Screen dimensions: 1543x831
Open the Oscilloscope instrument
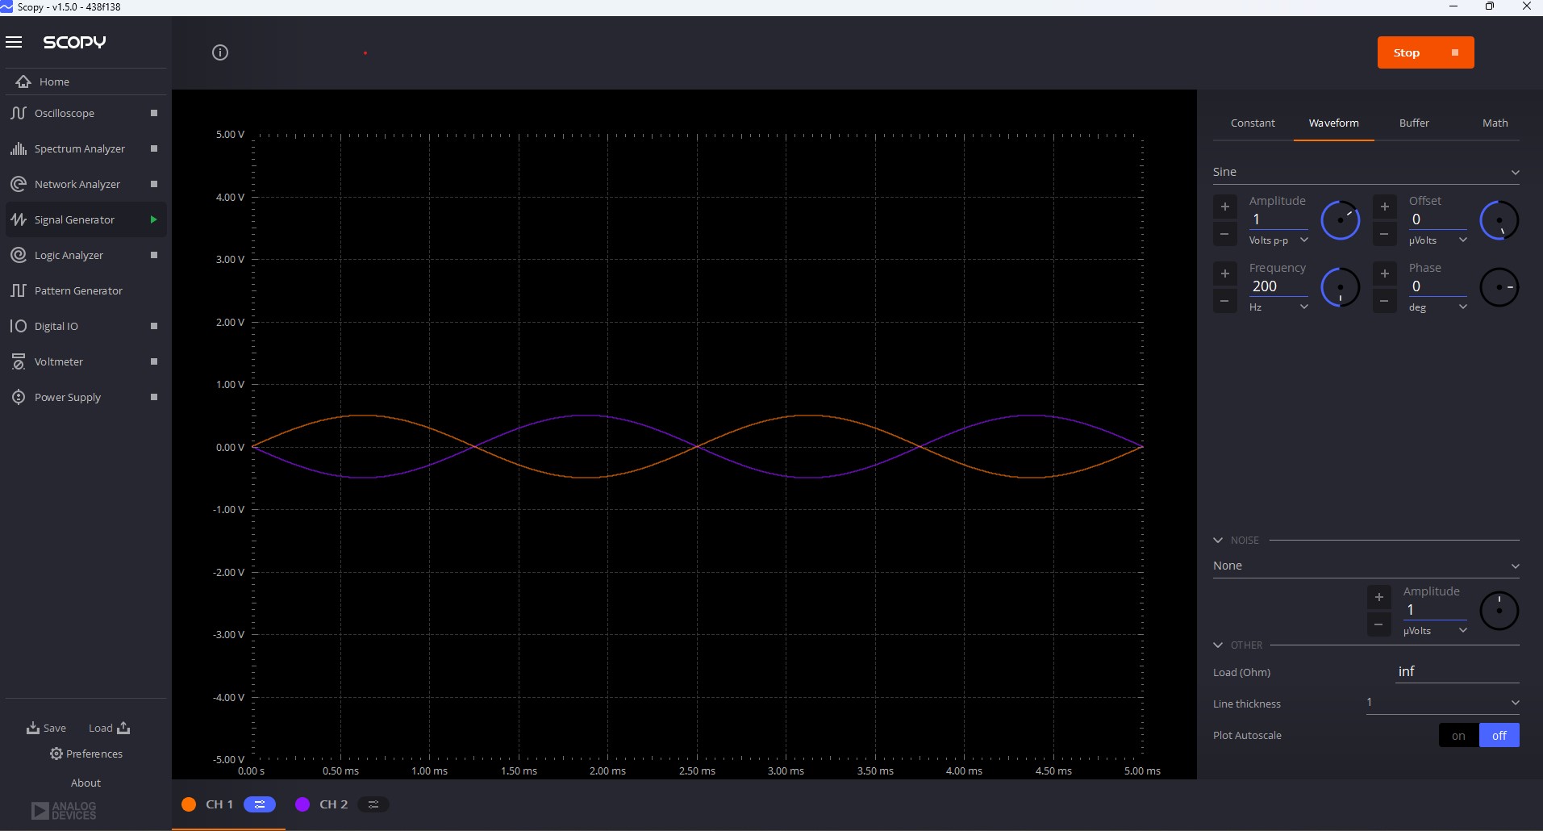65,113
